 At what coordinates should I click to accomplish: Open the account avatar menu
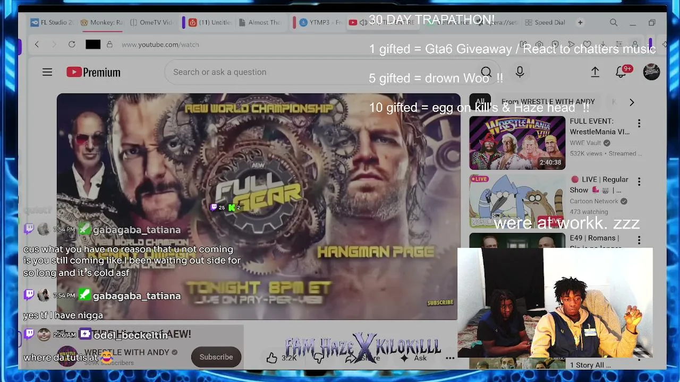[651, 72]
